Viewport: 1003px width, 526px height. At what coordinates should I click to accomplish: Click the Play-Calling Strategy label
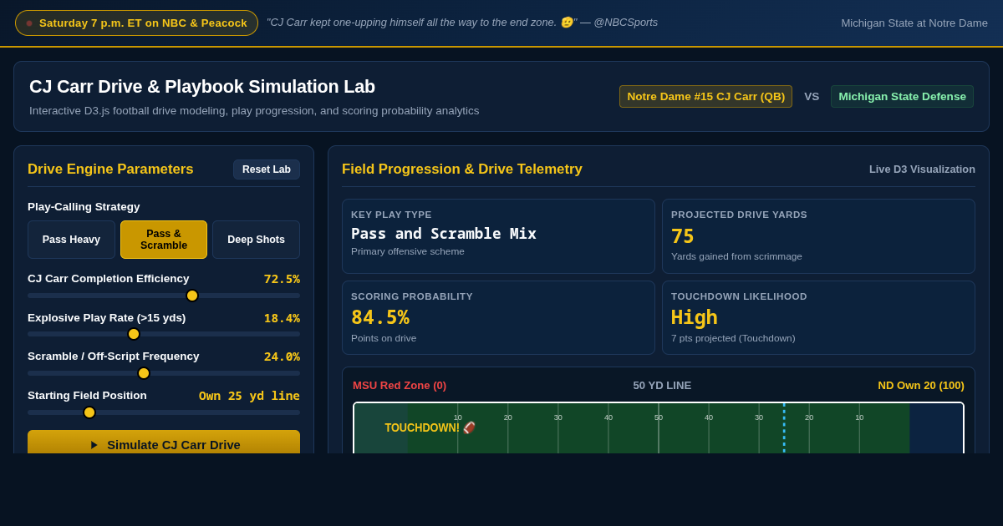84,207
